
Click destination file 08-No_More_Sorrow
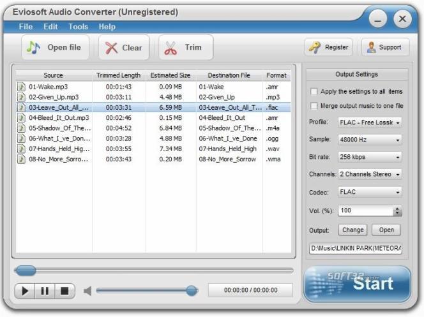(x=227, y=159)
